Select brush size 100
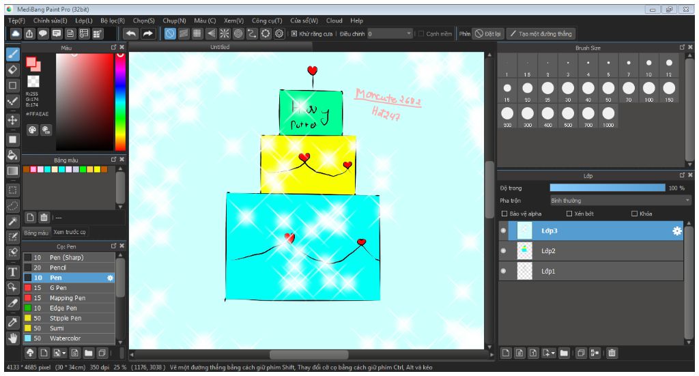 click(x=648, y=91)
